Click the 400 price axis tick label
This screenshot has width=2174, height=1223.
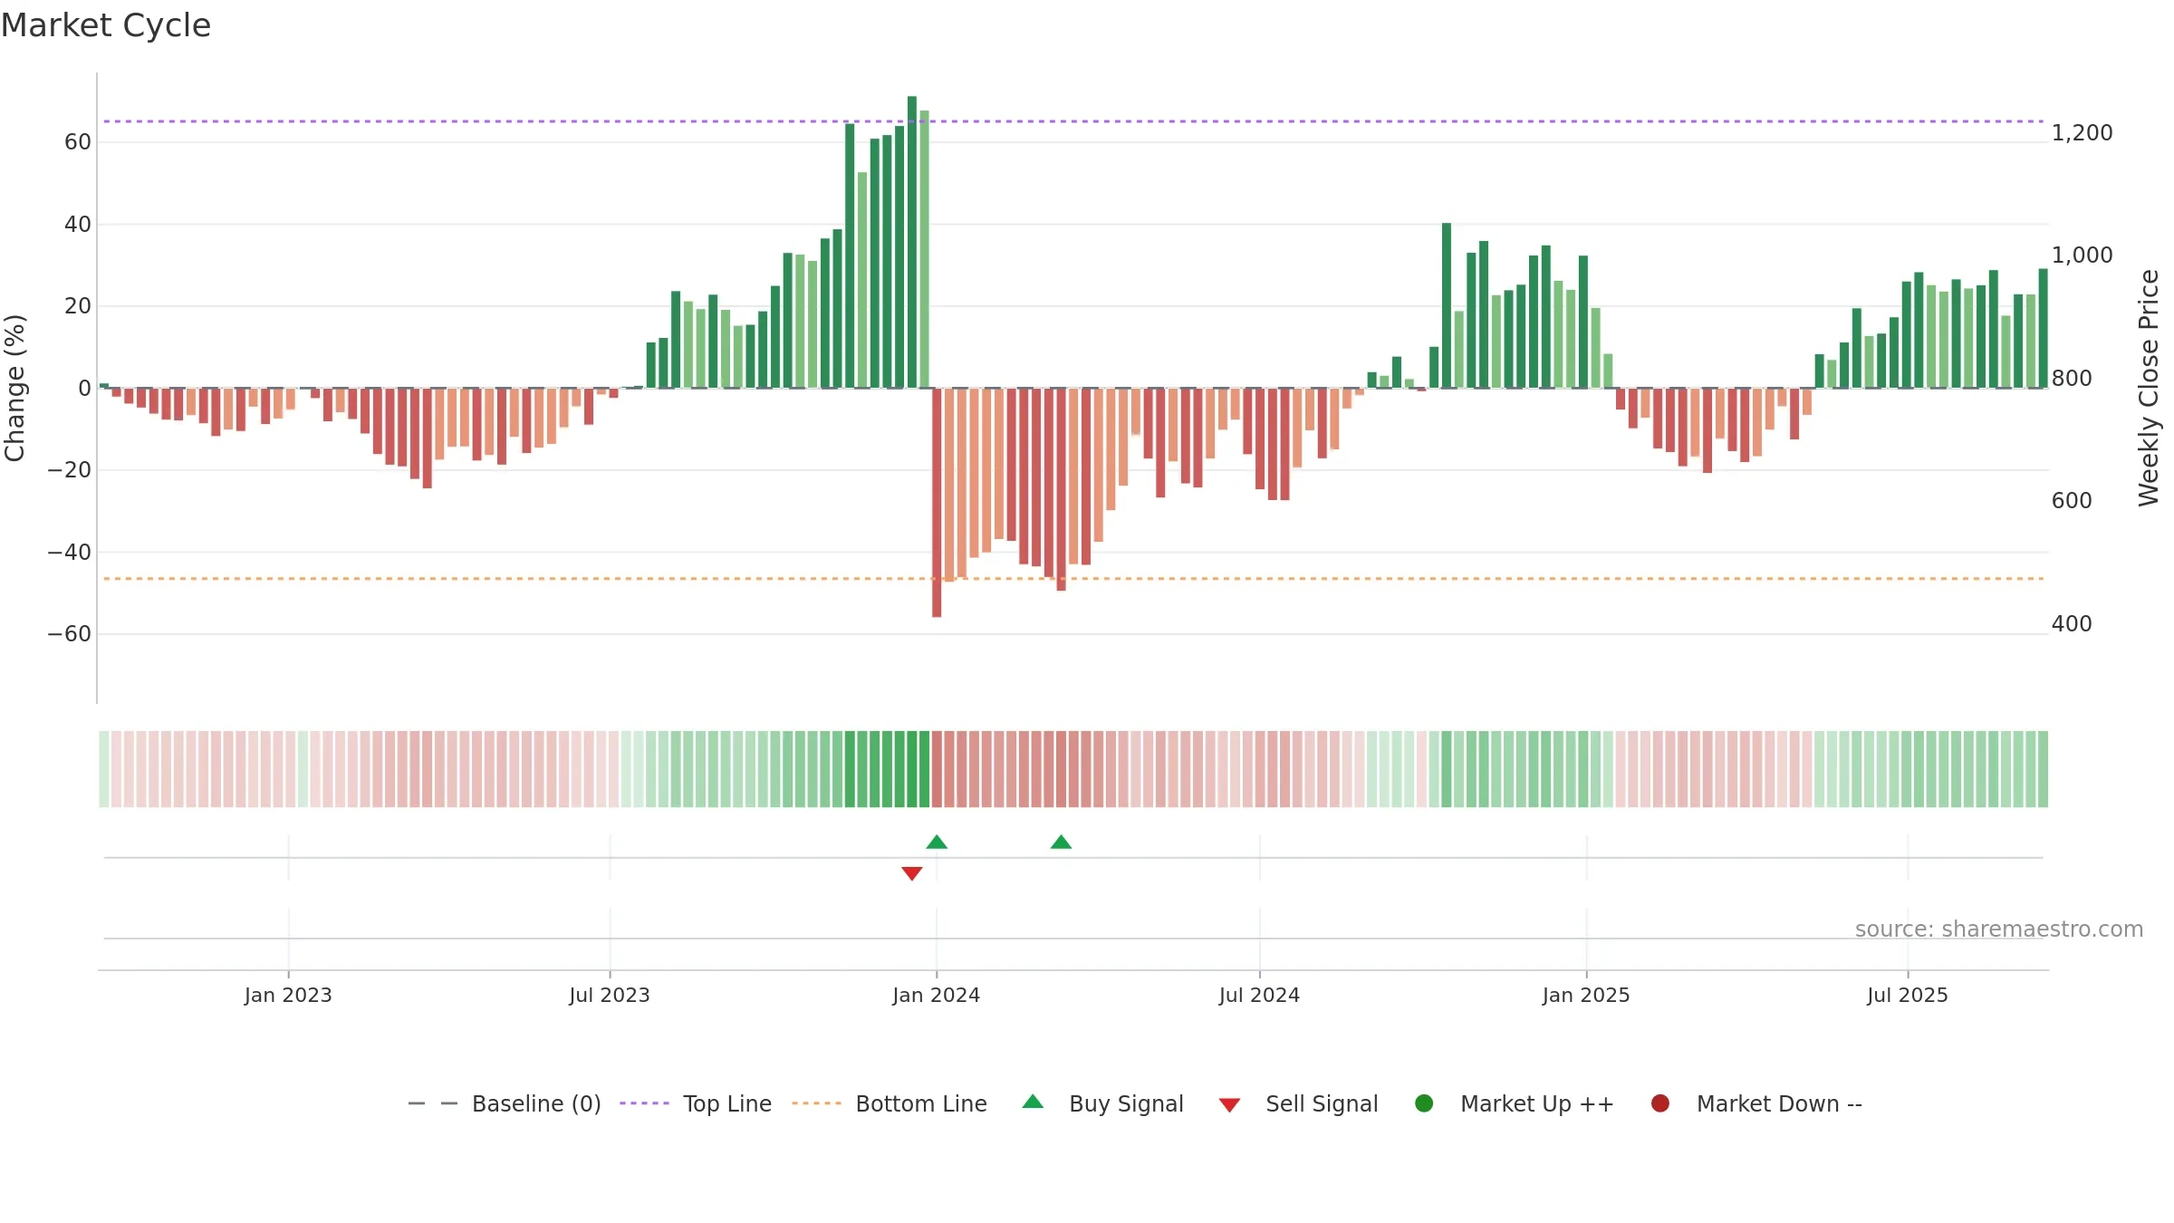click(2072, 624)
